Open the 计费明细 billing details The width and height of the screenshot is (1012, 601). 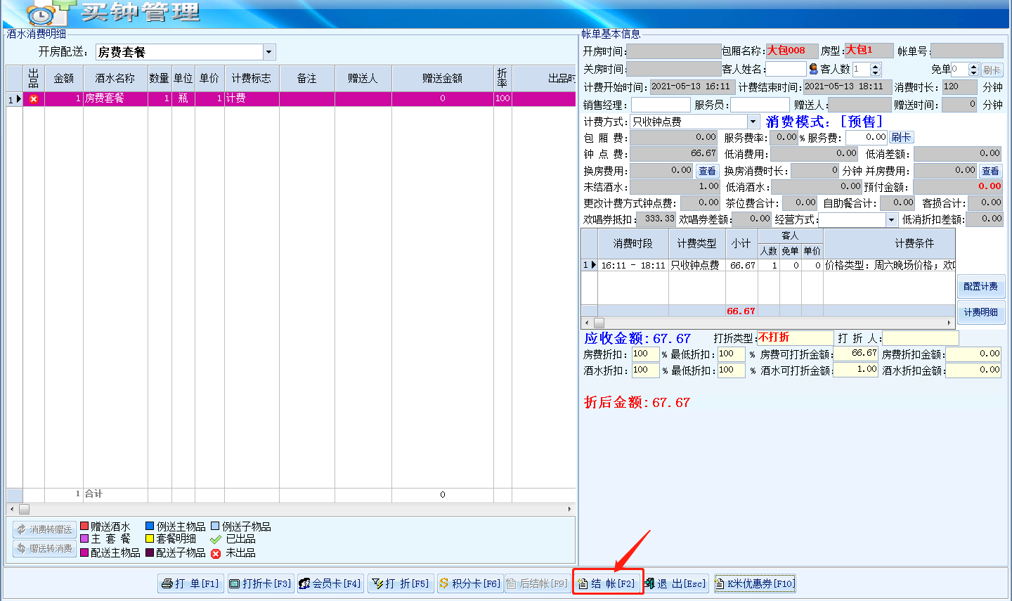pyautogui.click(x=980, y=312)
